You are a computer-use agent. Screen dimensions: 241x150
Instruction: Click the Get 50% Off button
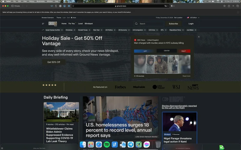[x=54, y=62]
